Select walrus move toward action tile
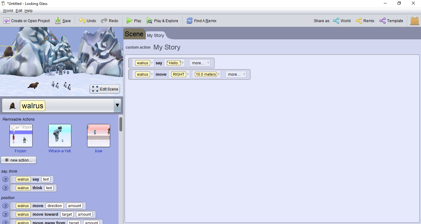 click(x=53, y=214)
